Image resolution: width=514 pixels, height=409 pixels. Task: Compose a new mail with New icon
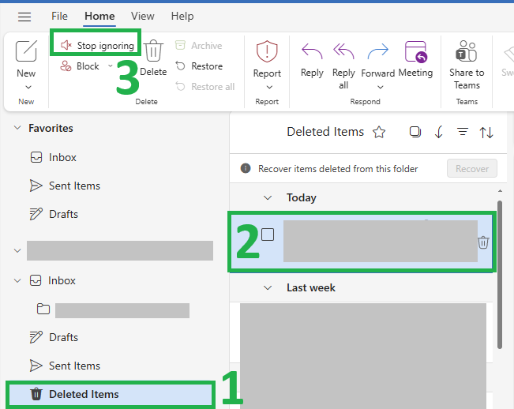click(26, 51)
